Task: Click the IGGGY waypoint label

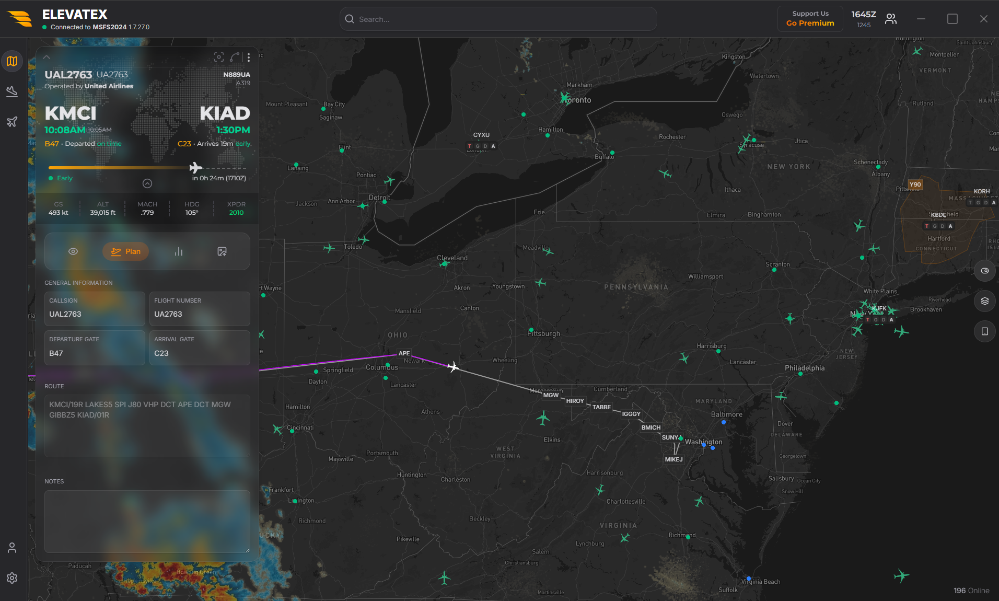Action: pos(631,414)
